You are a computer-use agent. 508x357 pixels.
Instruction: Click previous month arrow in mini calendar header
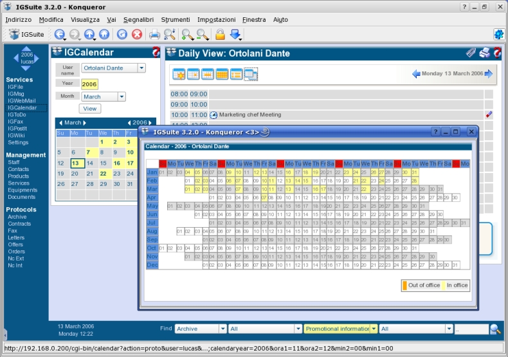click(x=60, y=123)
